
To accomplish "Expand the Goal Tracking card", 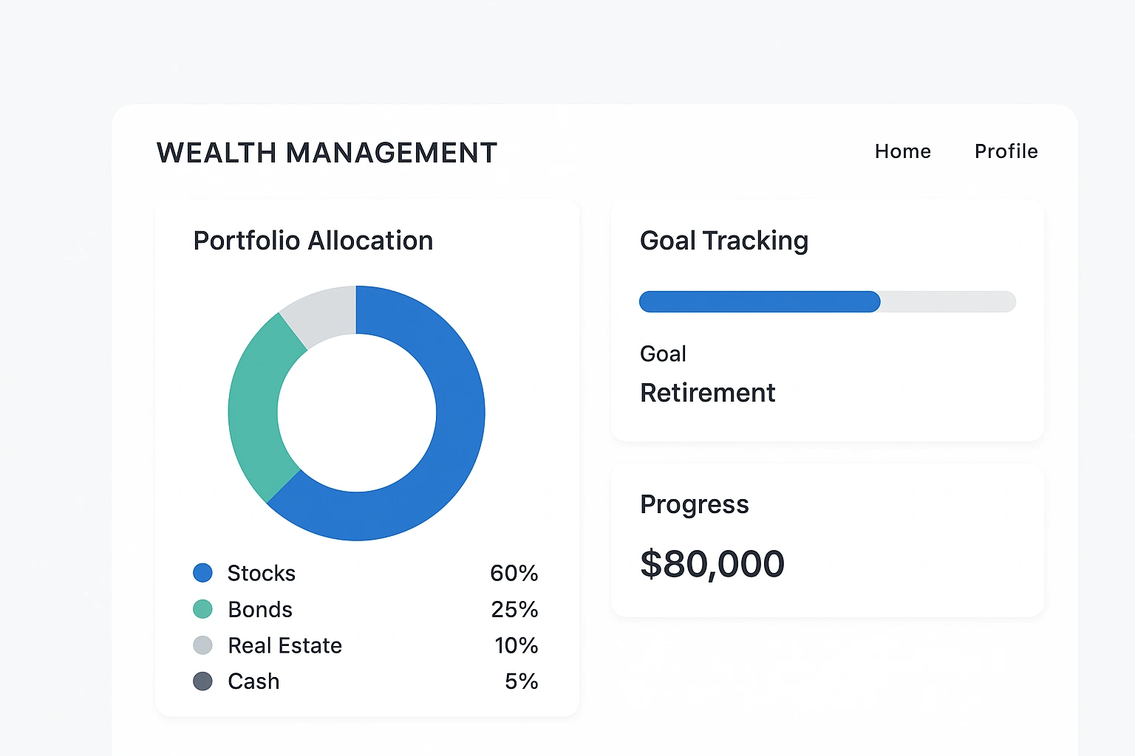I will pos(827,320).
